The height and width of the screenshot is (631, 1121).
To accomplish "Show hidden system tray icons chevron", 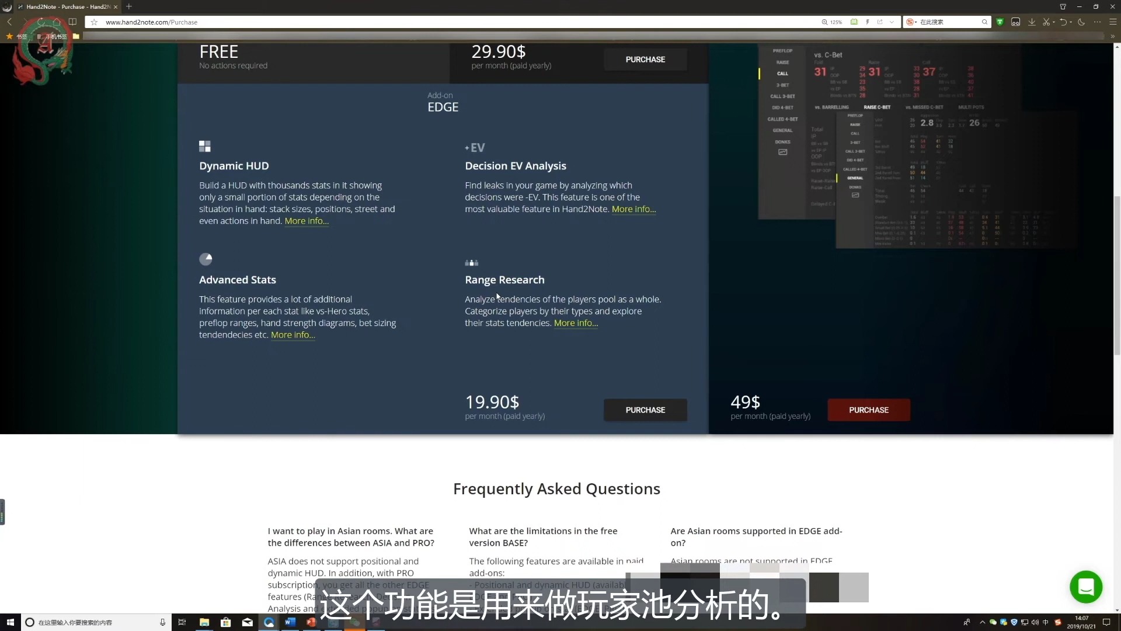I will (x=982, y=622).
